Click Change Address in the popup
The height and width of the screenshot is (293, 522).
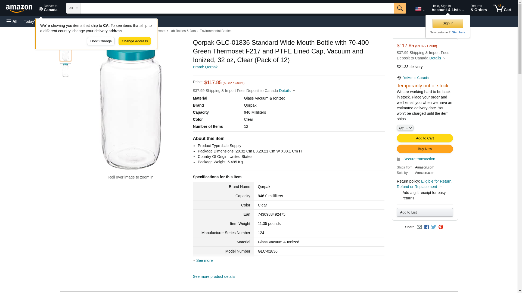click(135, 41)
